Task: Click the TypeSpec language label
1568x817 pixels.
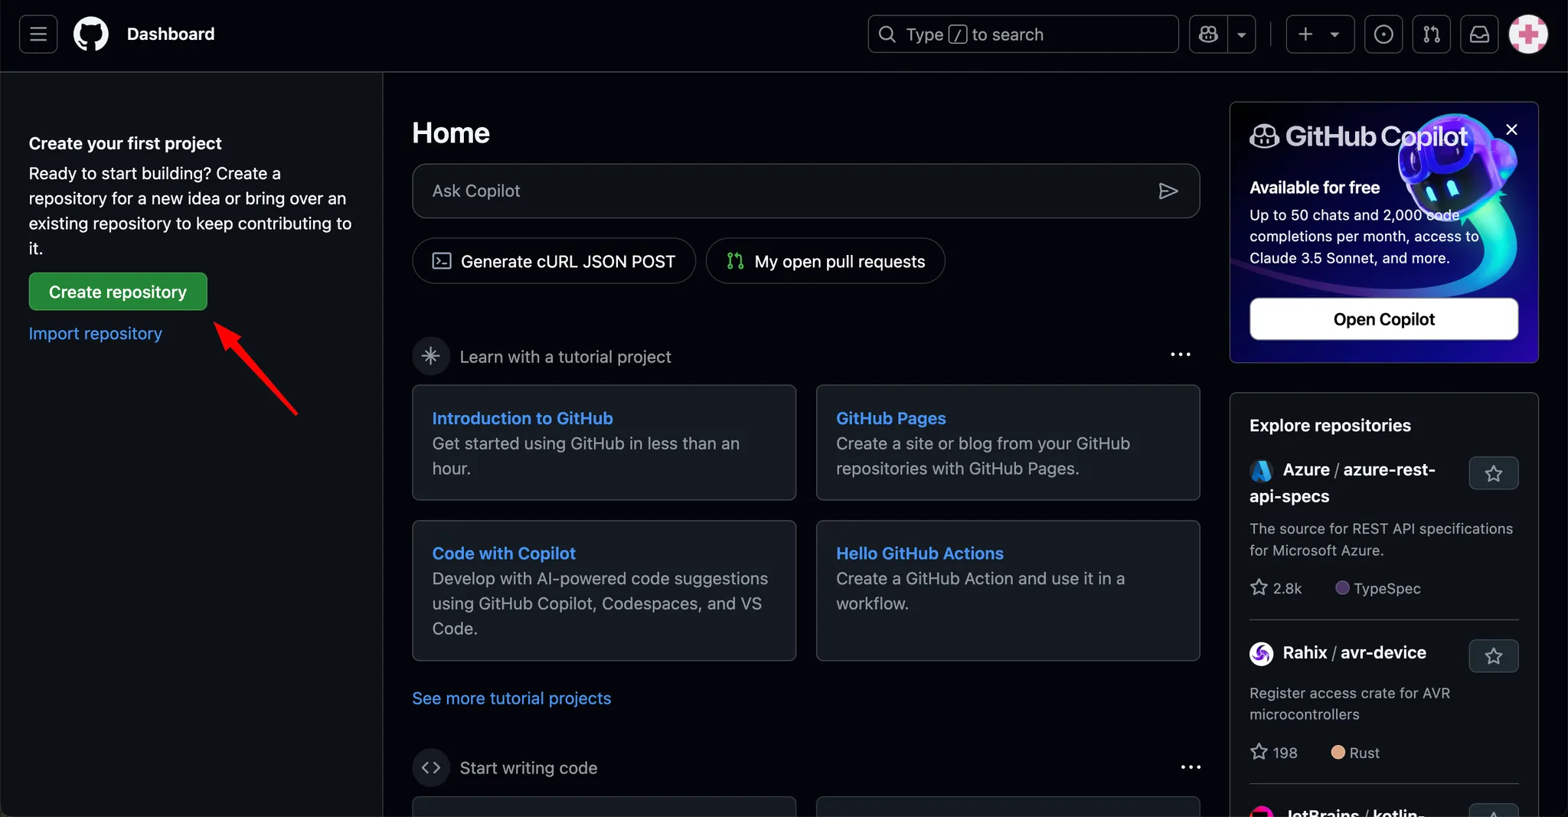Action: click(x=1377, y=588)
